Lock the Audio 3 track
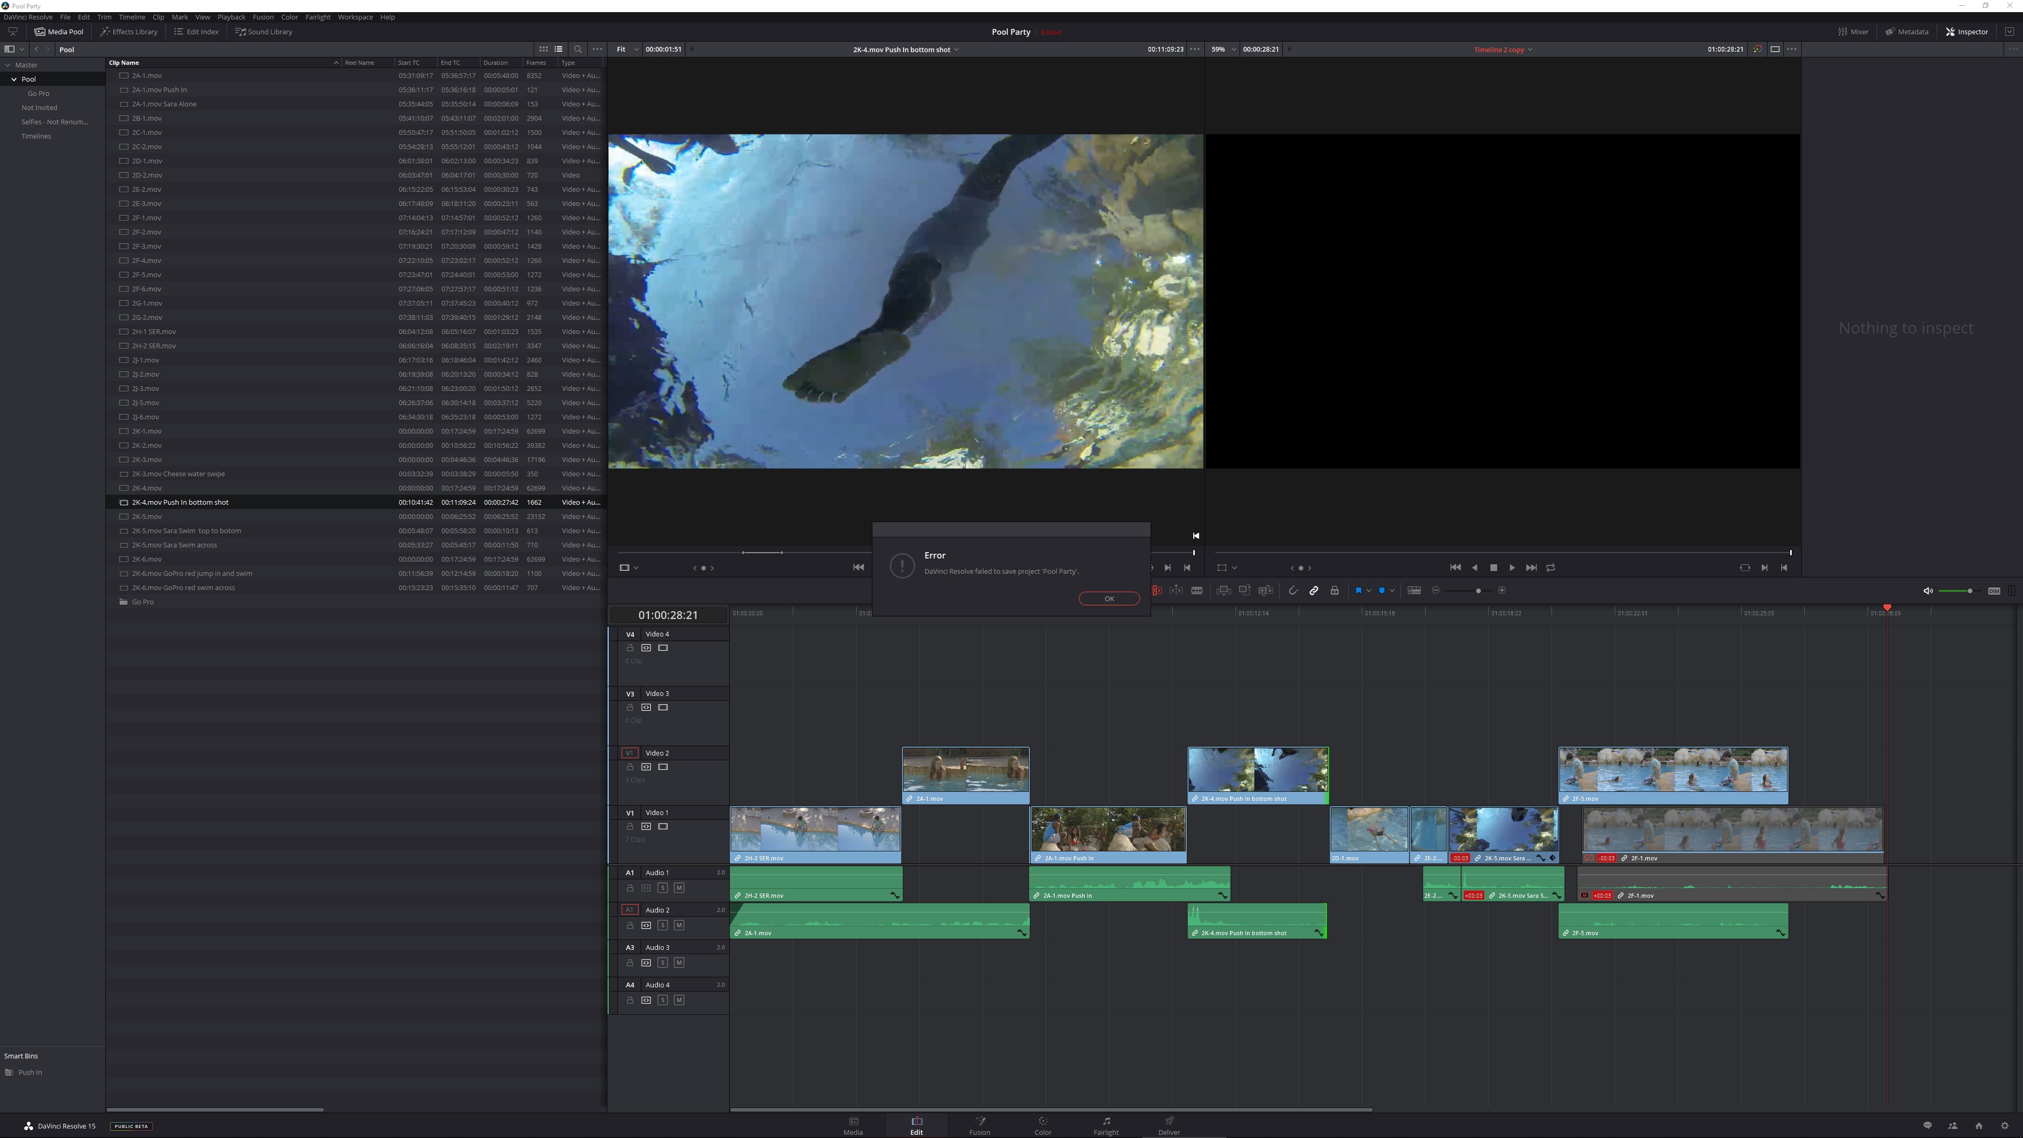Image resolution: width=2023 pixels, height=1138 pixels. [x=630, y=963]
